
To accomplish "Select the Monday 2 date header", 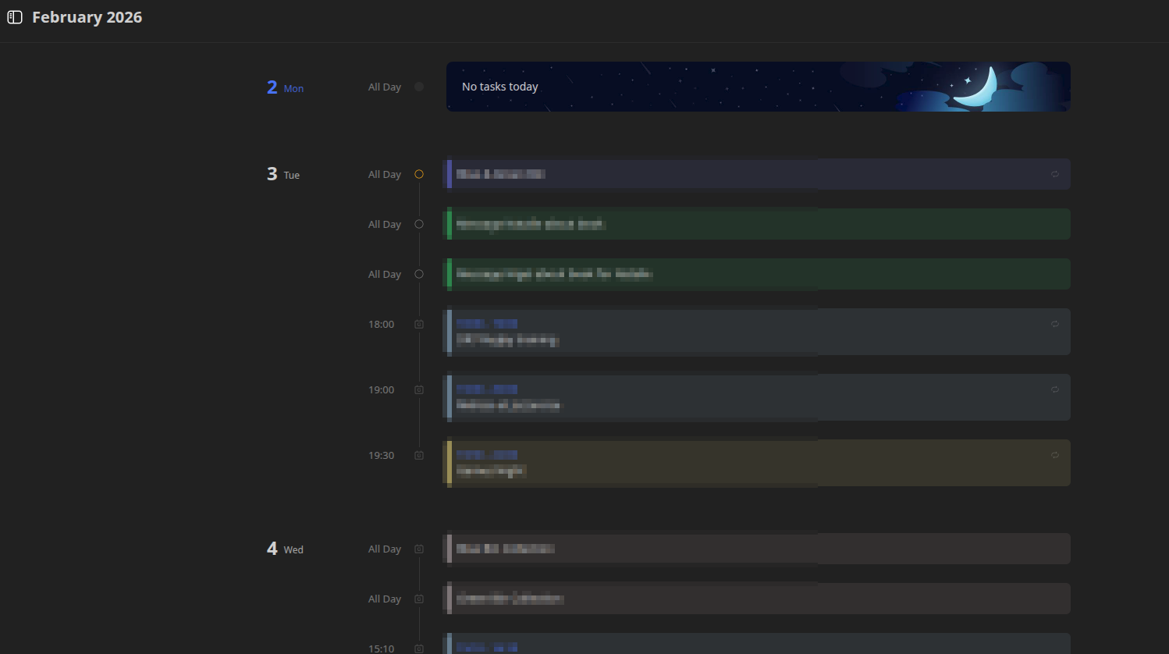I will (x=285, y=87).
